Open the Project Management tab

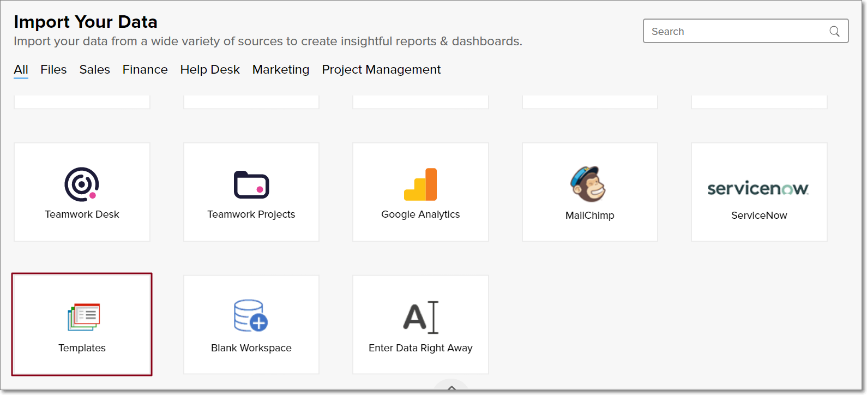[x=381, y=70]
